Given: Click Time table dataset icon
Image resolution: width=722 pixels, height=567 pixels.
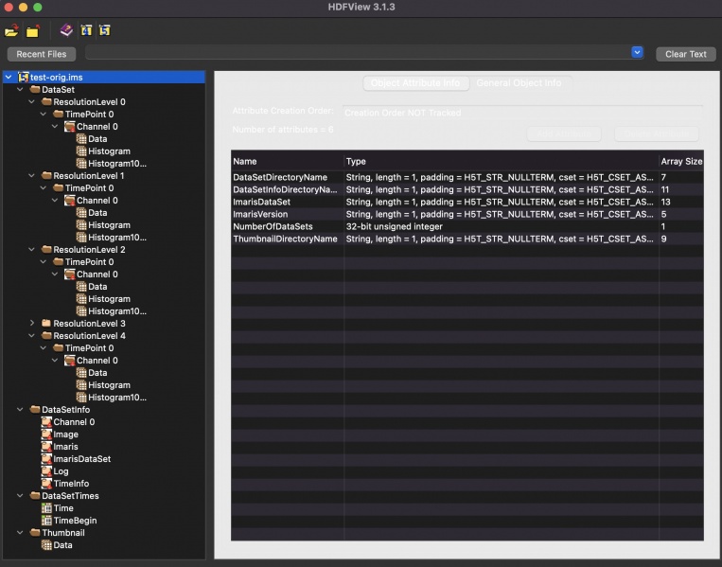Looking at the screenshot, I should (x=46, y=508).
